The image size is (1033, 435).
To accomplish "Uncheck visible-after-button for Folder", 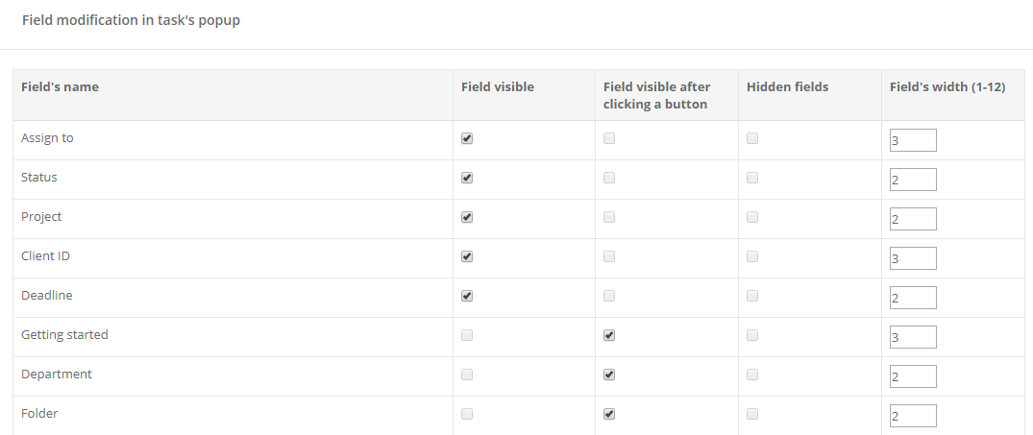I will (x=609, y=414).
